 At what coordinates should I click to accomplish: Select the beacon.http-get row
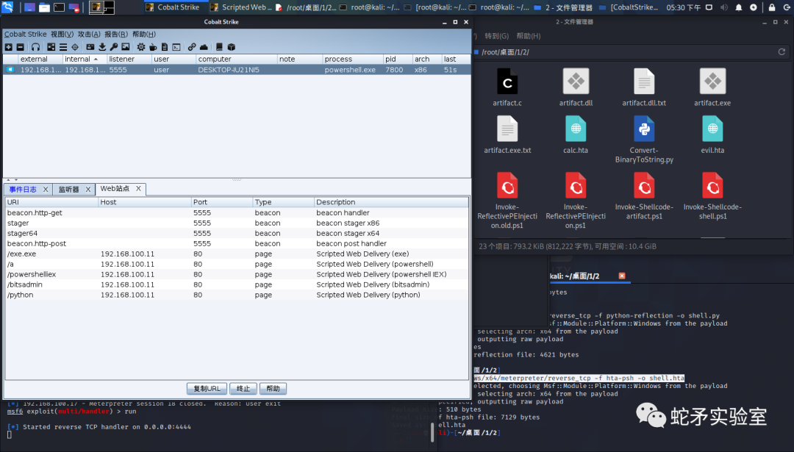pyautogui.click(x=237, y=213)
